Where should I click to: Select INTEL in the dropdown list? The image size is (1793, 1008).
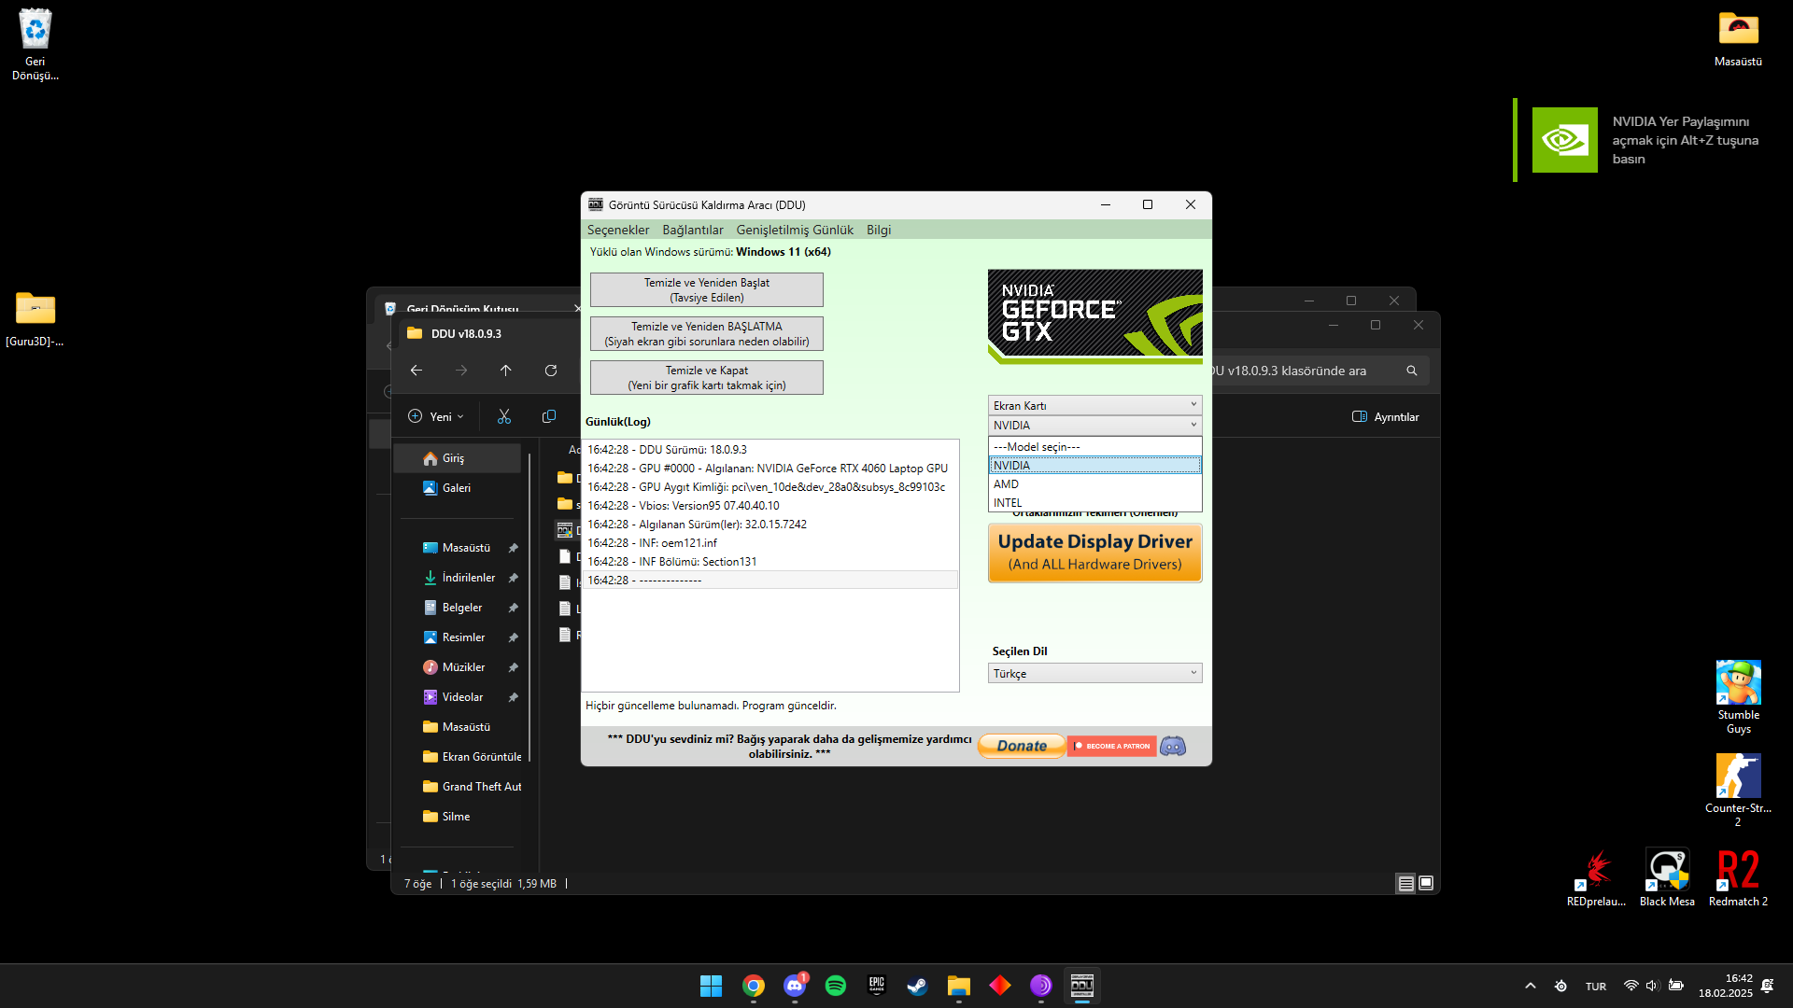[x=1094, y=503]
